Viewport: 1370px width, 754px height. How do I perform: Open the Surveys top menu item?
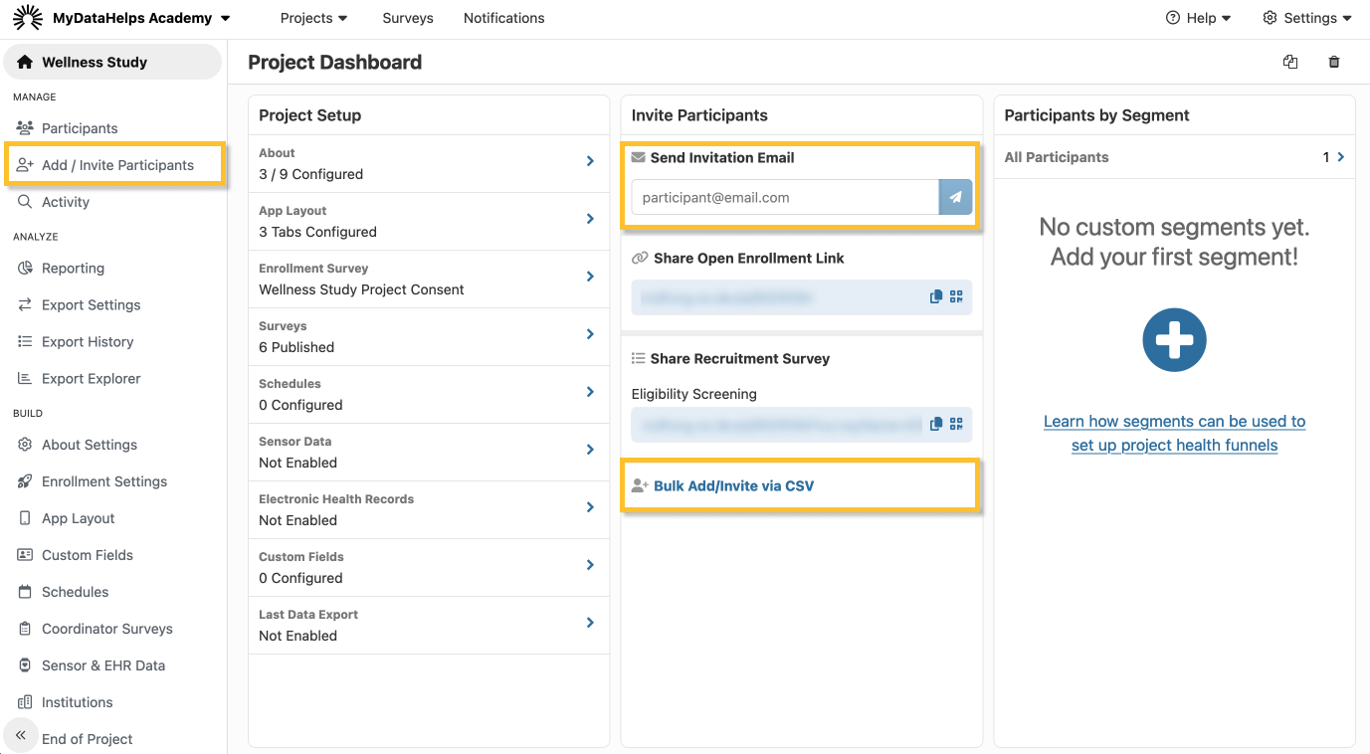click(408, 18)
